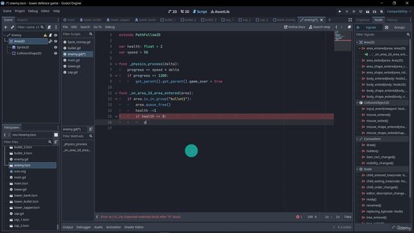The image size is (414, 233).
Task: Click collapse arrow beside error message
Action: click(97, 217)
